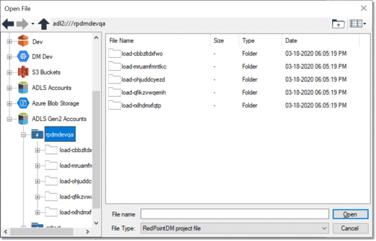Open navigation history dropdown arrow
Viewport: 376px width, 241px height.
(33, 24)
